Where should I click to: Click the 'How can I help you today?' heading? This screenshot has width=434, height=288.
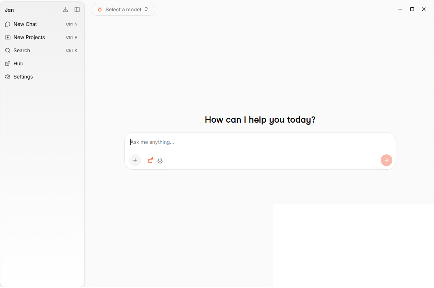(x=260, y=119)
